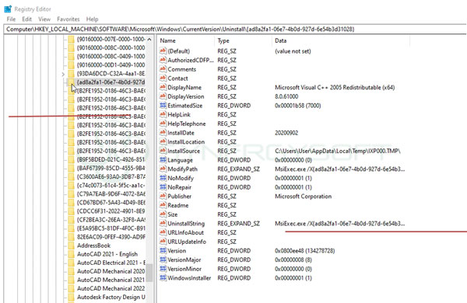Select the AutoCAD Mechanical 2020 key
467x303 pixels.
pyautogui.click(x=111, y=271)
